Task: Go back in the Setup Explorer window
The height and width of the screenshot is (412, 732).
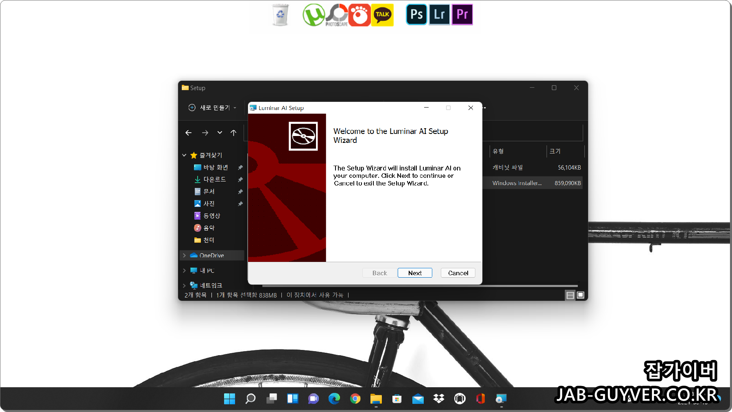Action: [188, 133]
